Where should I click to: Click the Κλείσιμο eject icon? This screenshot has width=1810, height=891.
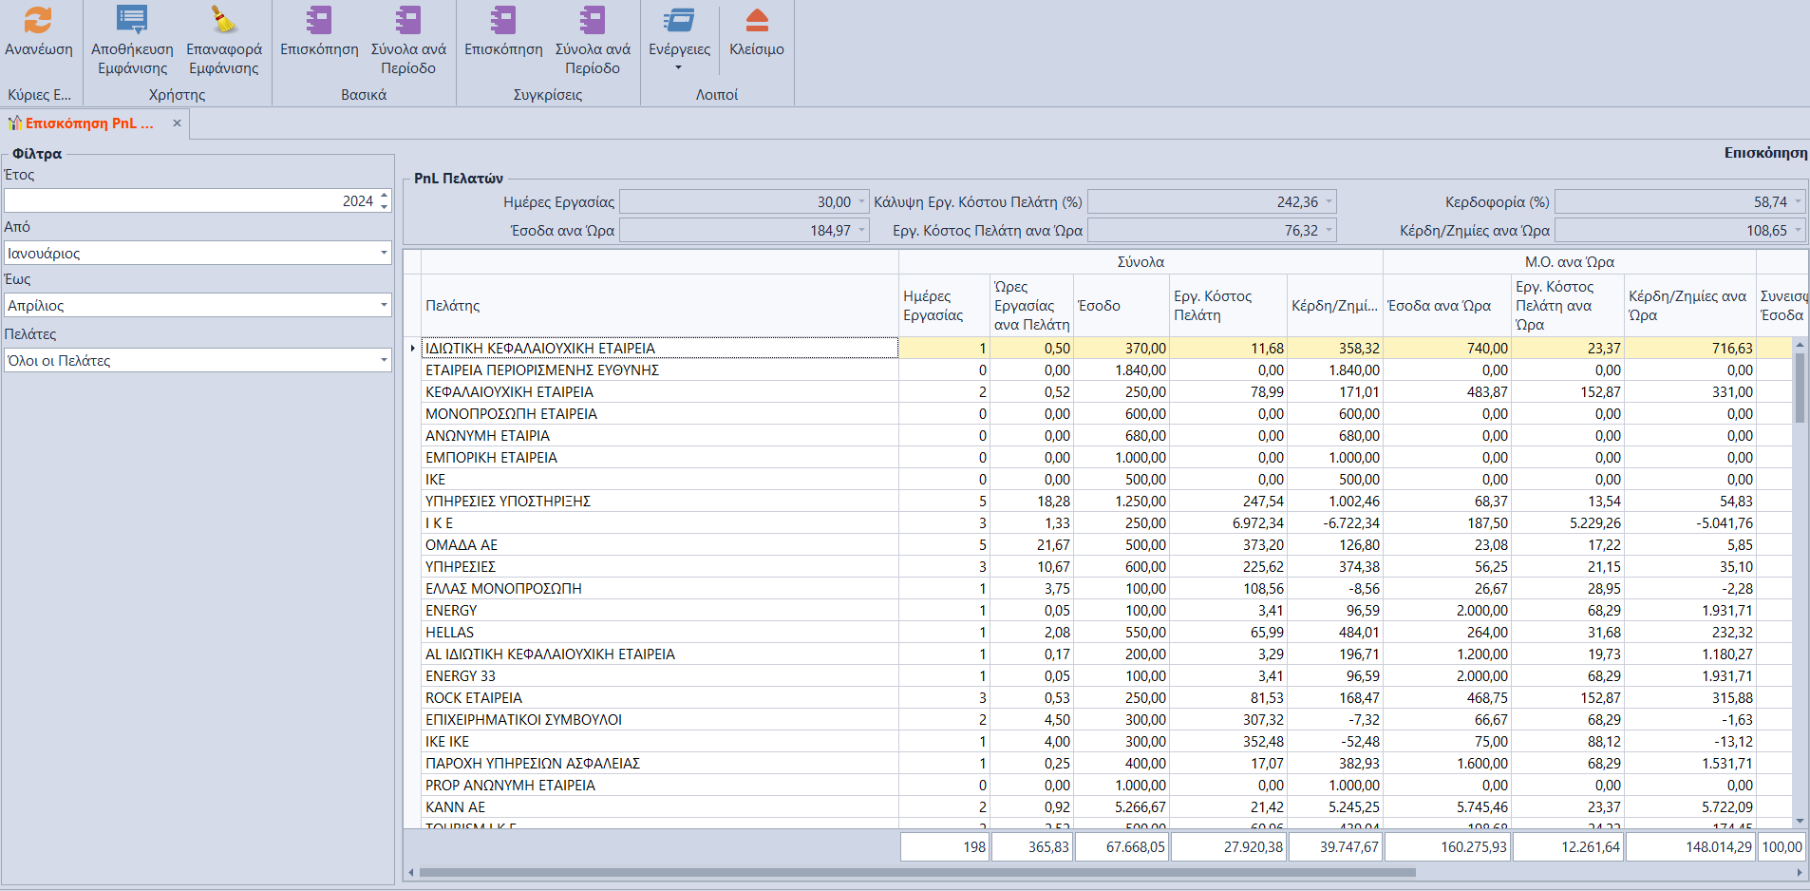[756, 21]
